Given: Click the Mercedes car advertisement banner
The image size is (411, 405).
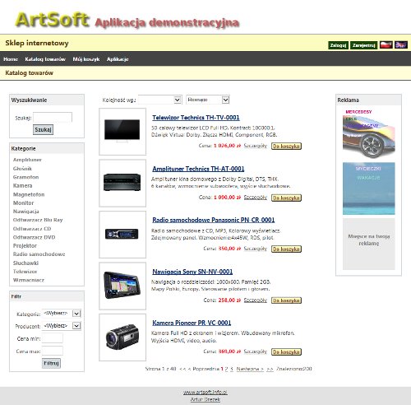Looking at the screenshot, I should click(369, 134).
